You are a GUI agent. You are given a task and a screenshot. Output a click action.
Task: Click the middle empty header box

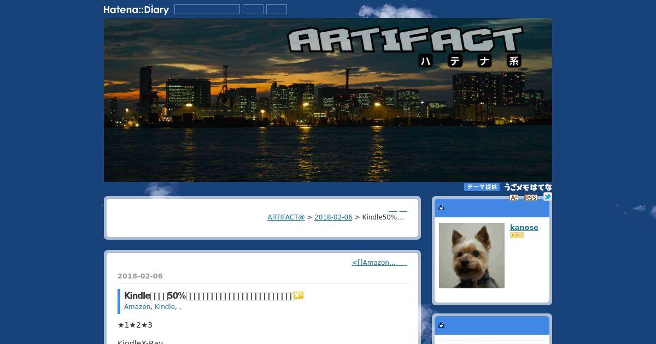coord(253,9)
